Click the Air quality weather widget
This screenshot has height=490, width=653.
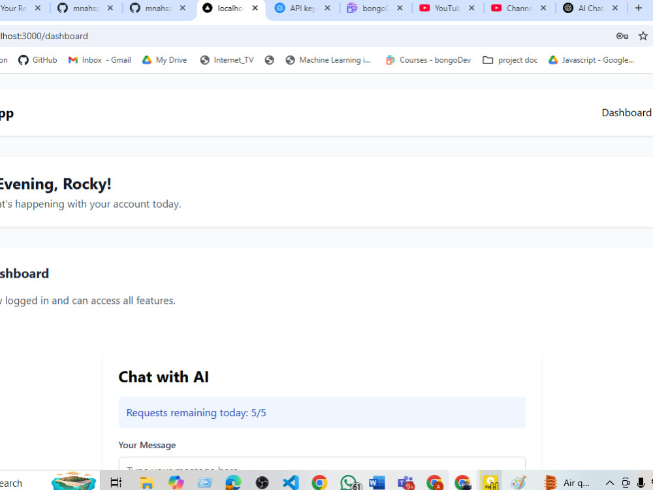[566, 483]
